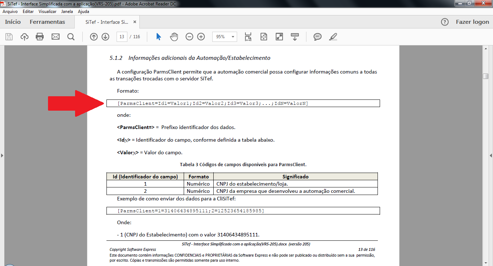Switch to the Início tab

coord(13,22)
